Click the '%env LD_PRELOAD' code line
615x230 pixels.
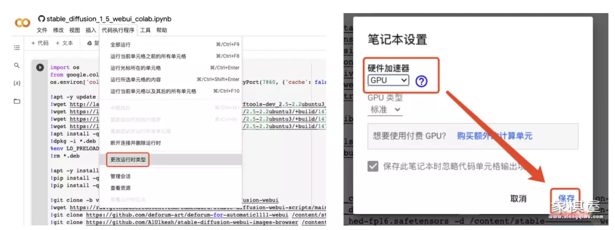pyautogui.click(x=75, y=149)
